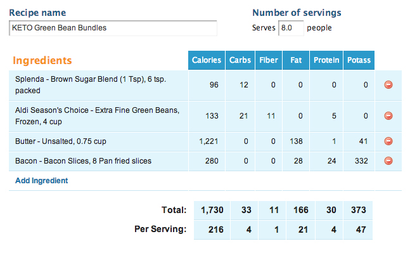Select the Protein column header
410x253 pixels.
(326, 60)
